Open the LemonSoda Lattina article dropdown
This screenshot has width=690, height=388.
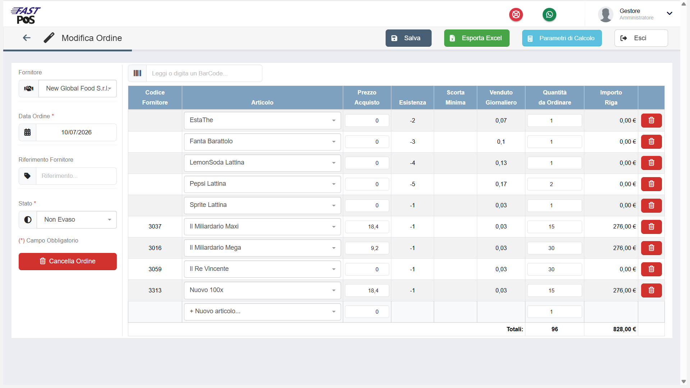pos(262,163)
